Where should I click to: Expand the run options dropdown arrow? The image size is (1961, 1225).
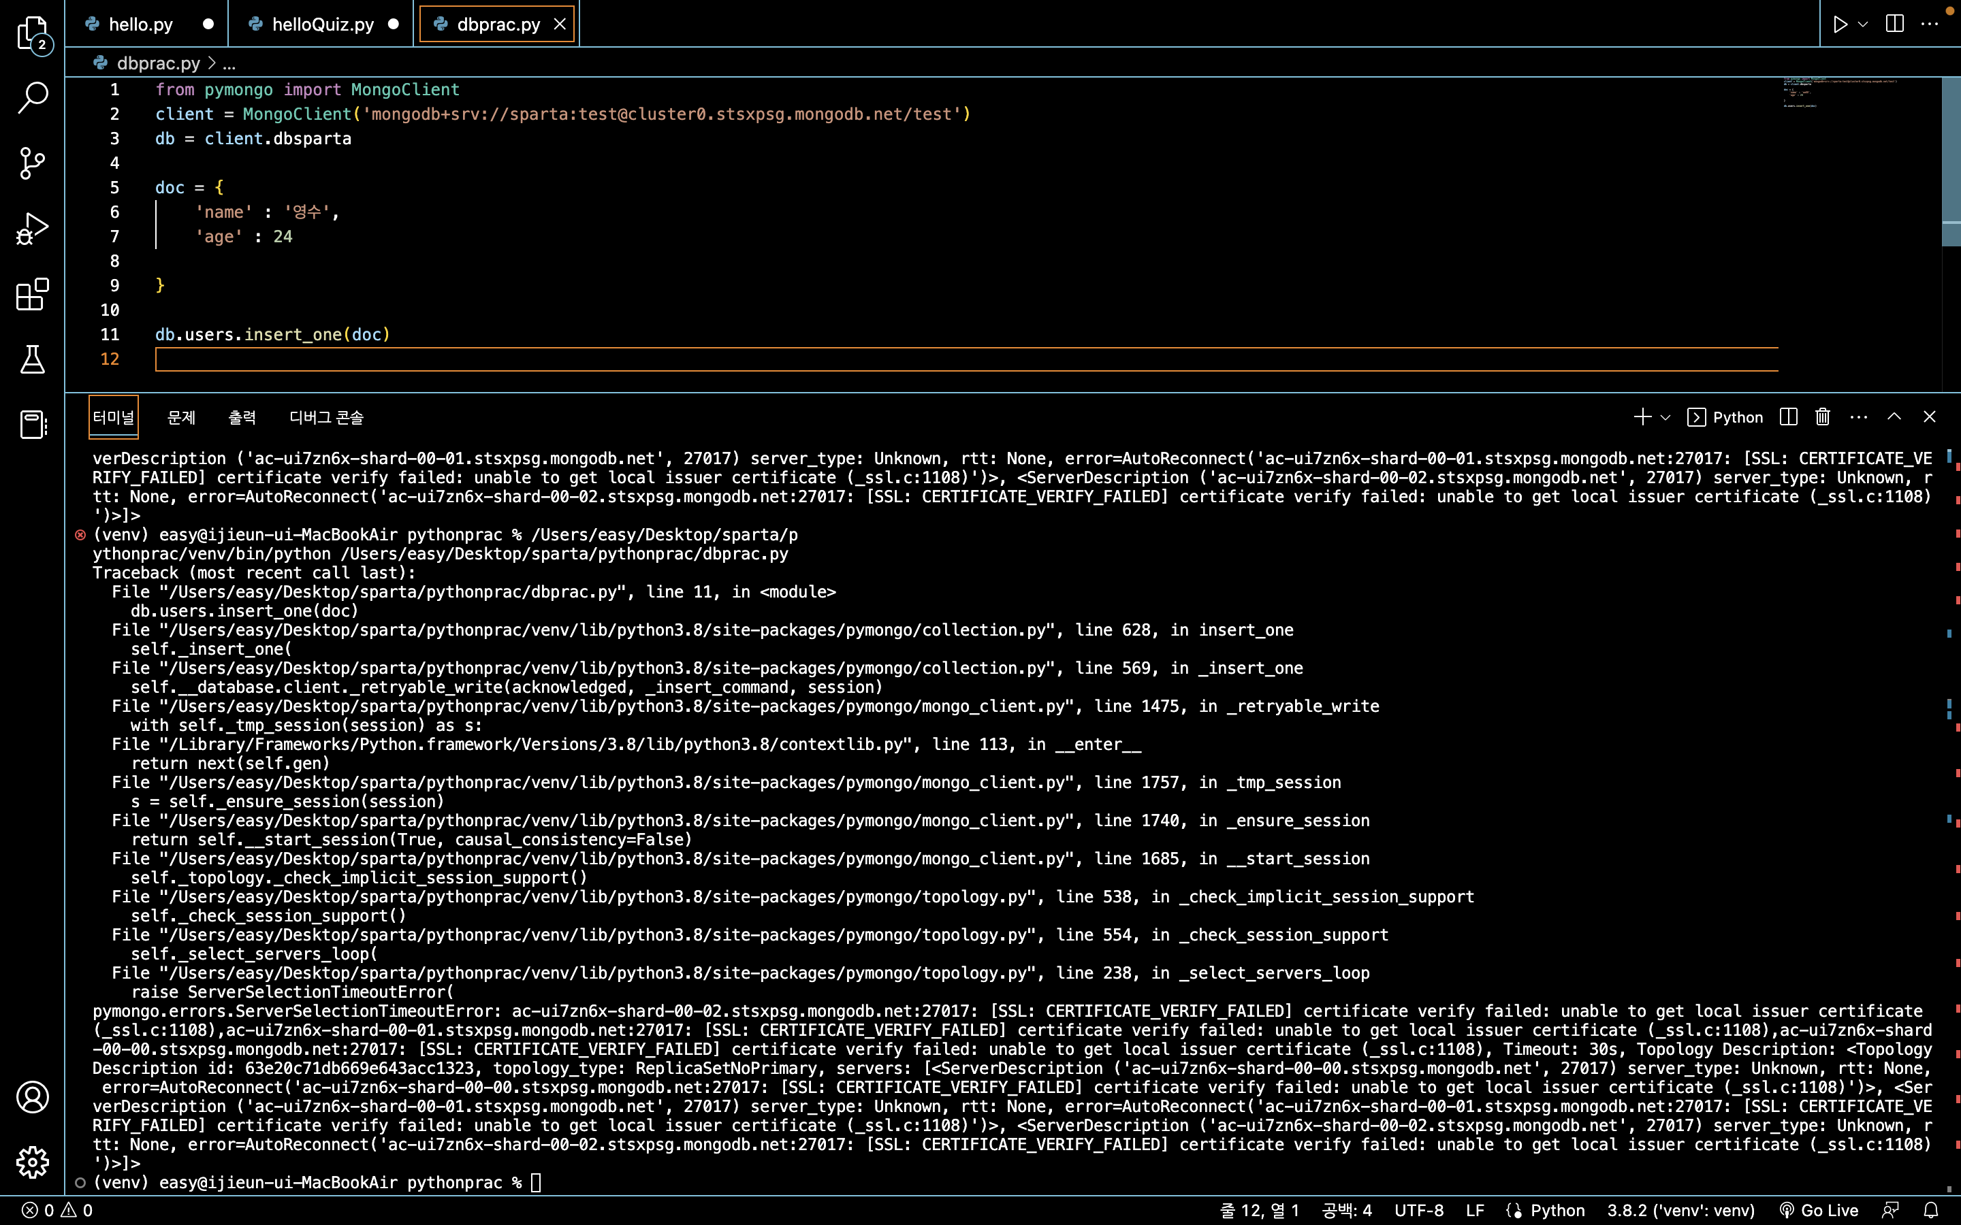coord(1863,24)
